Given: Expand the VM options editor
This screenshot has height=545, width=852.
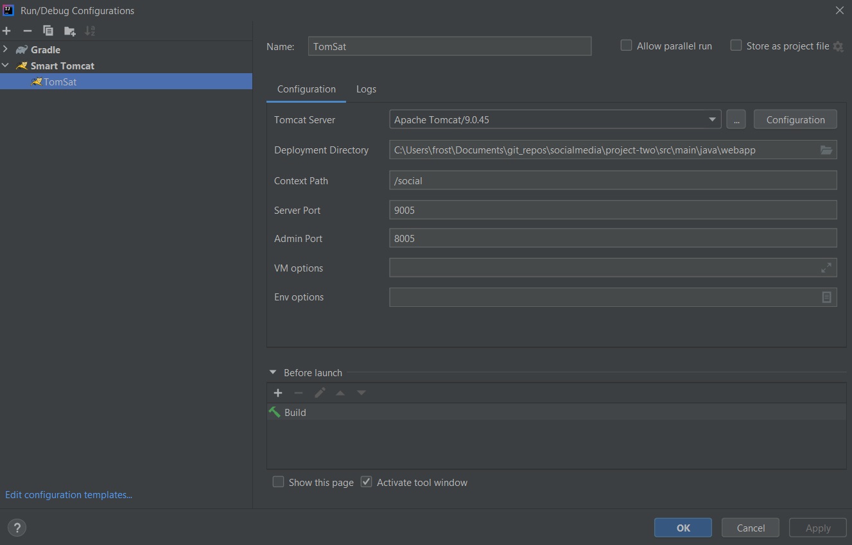Looking at the screenshot, I should (x=826, y=267).
